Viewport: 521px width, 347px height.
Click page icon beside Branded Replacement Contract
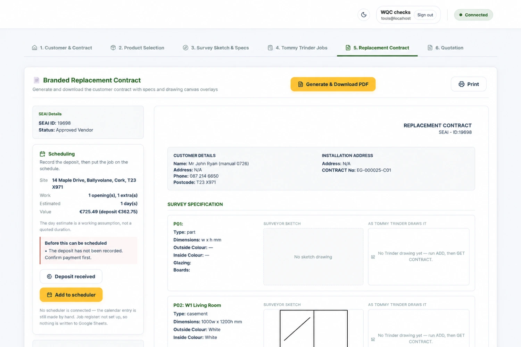[36, 80]
